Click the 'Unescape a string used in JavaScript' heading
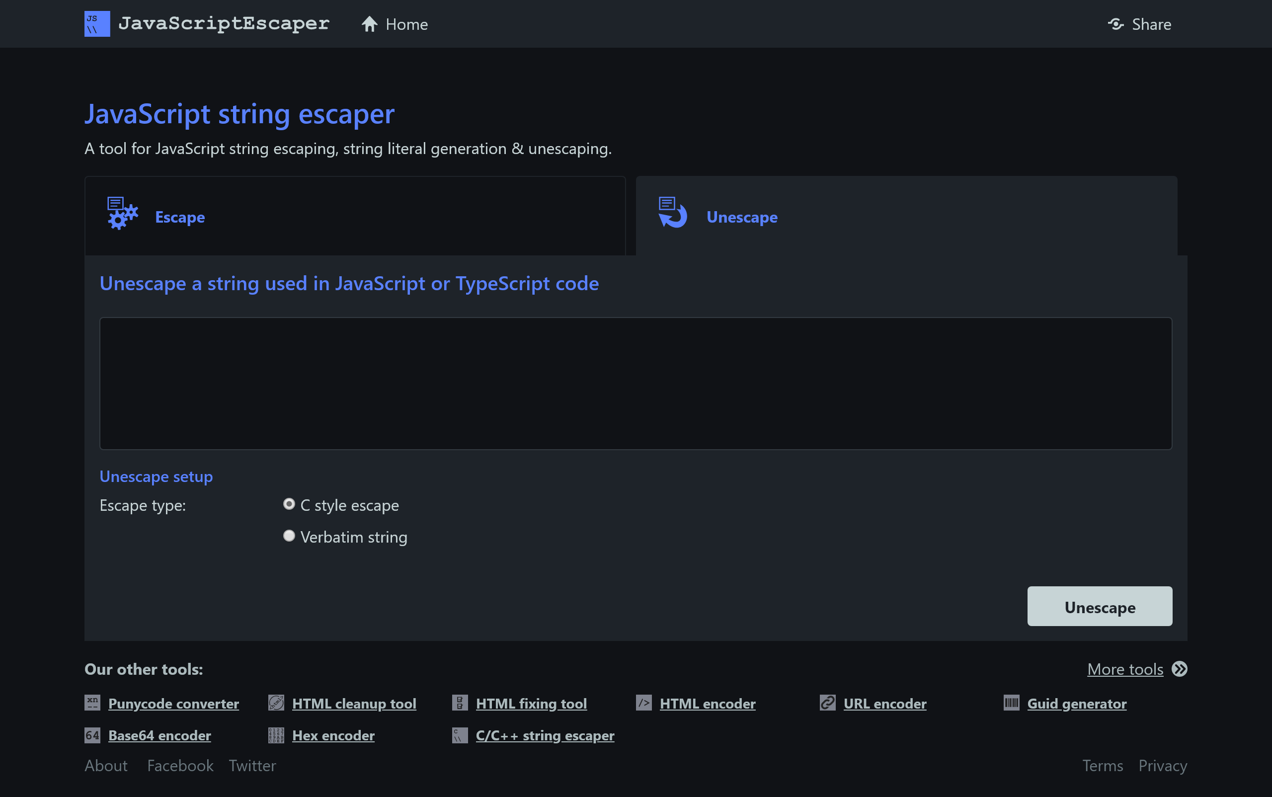 coord(349,284)
